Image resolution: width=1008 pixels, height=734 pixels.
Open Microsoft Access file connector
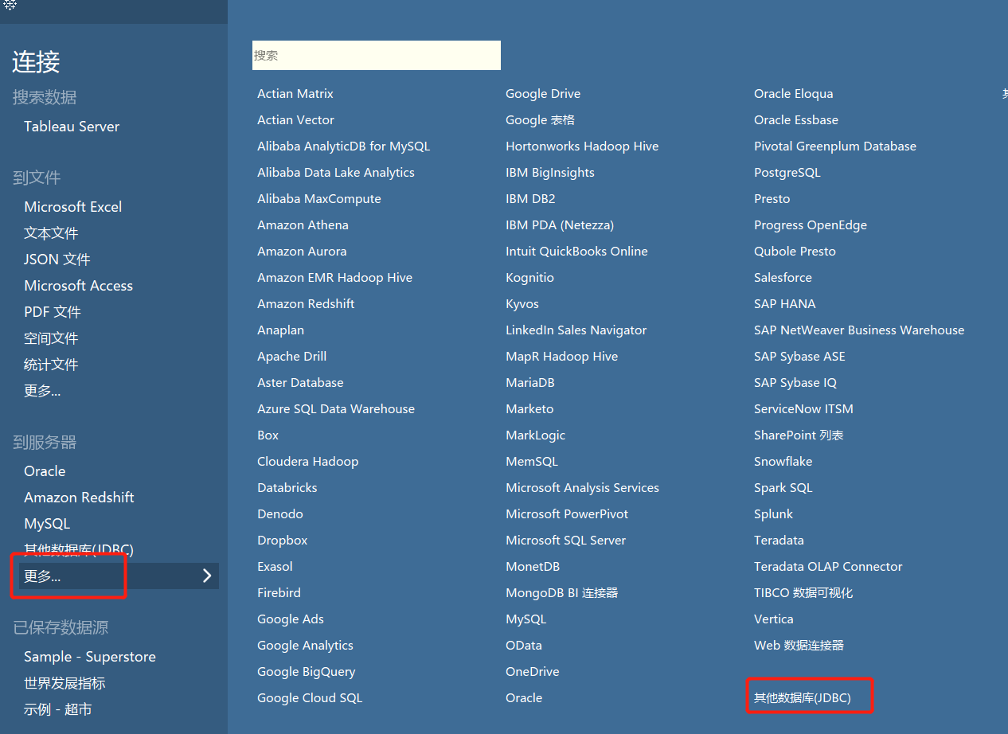[x=79, y=286]
